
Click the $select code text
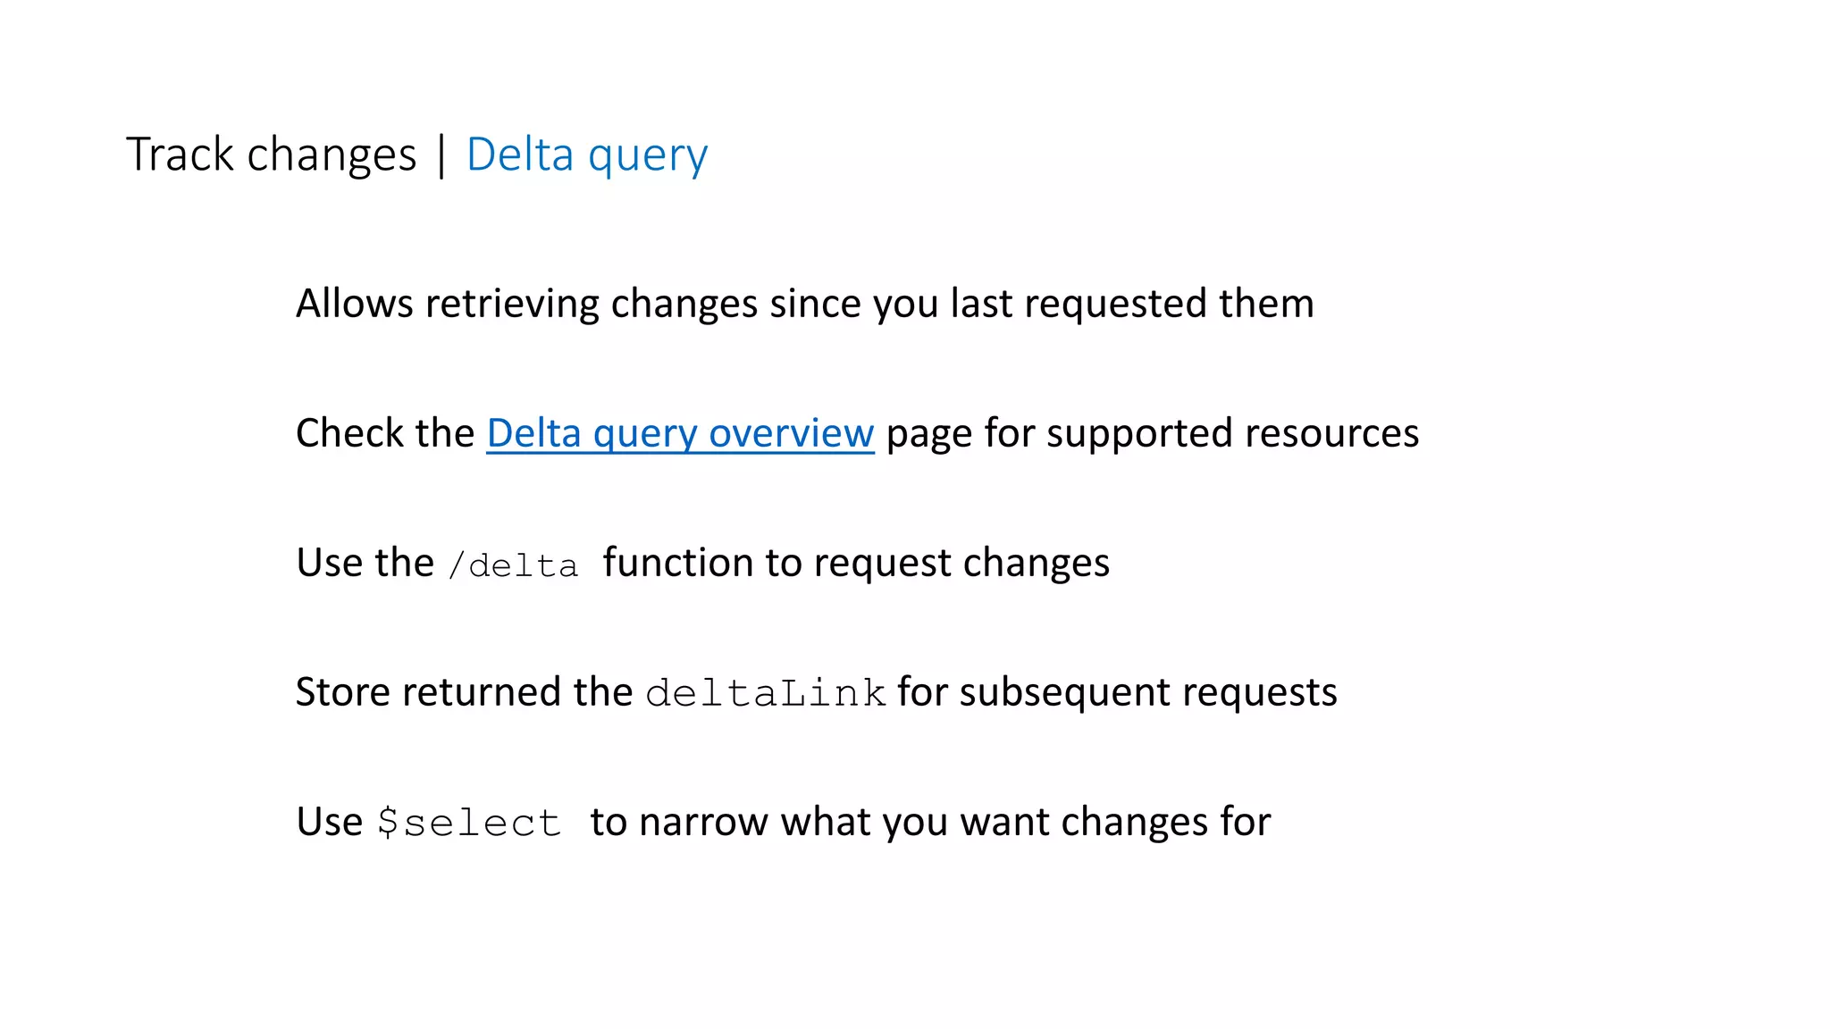point(469,823)
